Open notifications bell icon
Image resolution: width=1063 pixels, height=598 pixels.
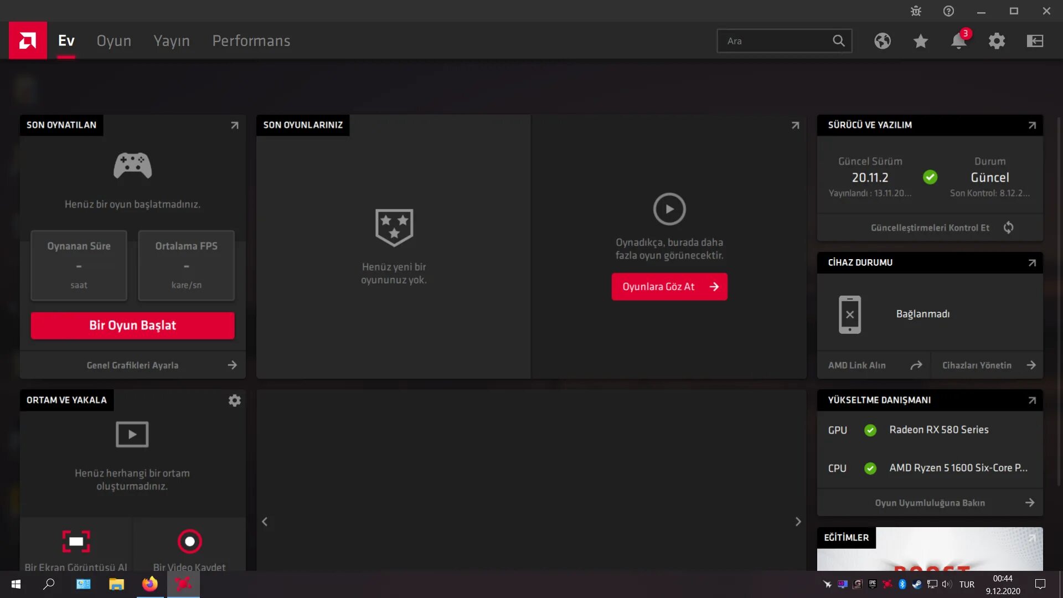point(959,41)
